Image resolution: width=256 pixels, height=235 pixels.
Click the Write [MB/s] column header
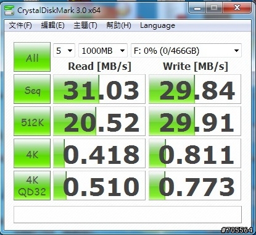tap(196, 66)
